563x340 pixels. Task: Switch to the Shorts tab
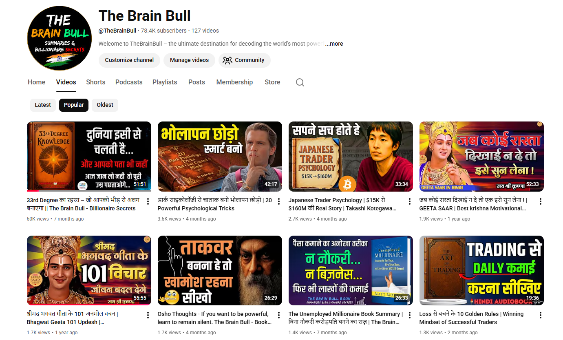[95, 82]
